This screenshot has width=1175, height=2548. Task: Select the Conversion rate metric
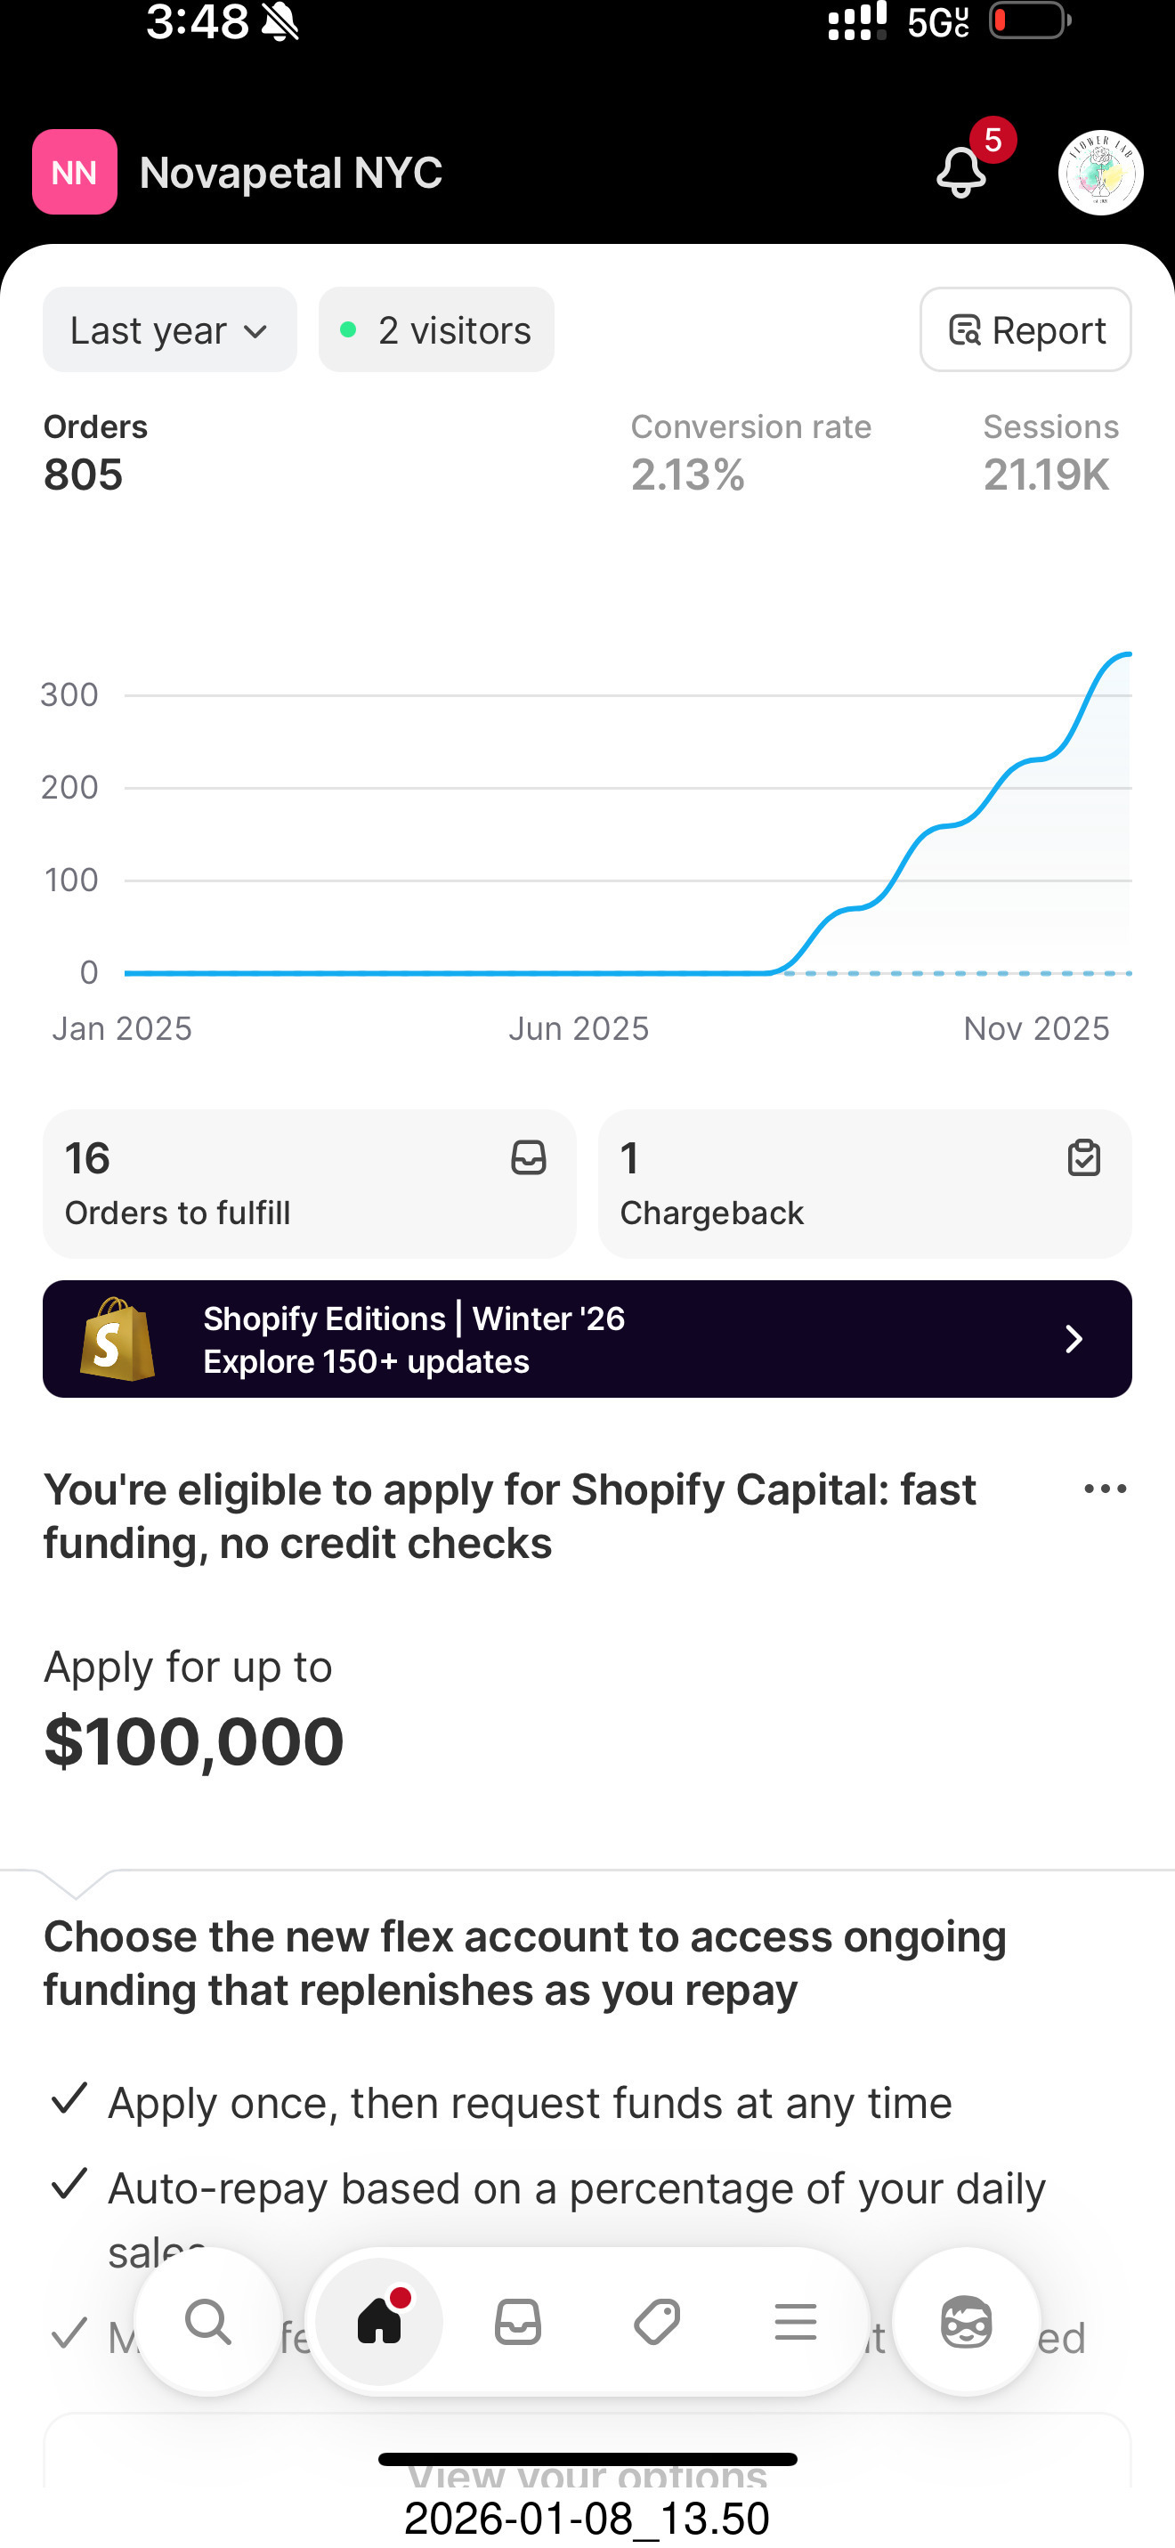click(x=751, y=453)
